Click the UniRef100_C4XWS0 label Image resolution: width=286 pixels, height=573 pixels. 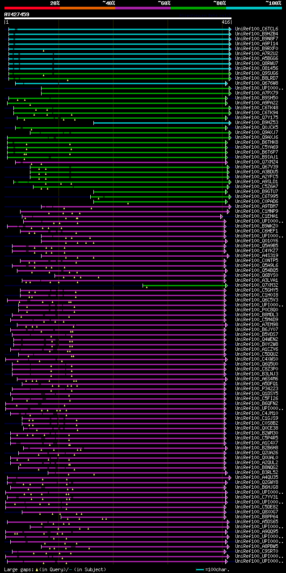click(x=256, y=359)
